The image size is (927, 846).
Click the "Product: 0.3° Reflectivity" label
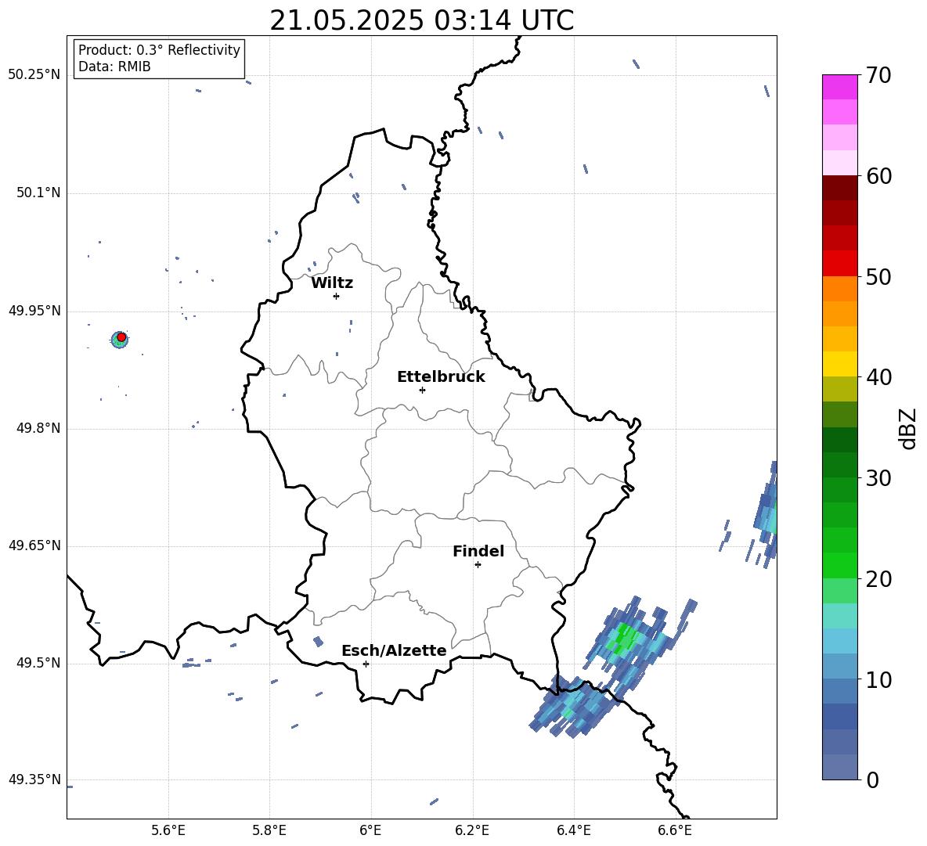pos(159,50)
